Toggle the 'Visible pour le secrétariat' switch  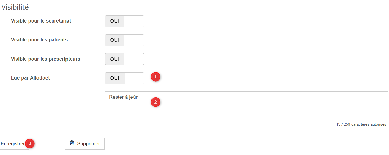tap(124, 21)
